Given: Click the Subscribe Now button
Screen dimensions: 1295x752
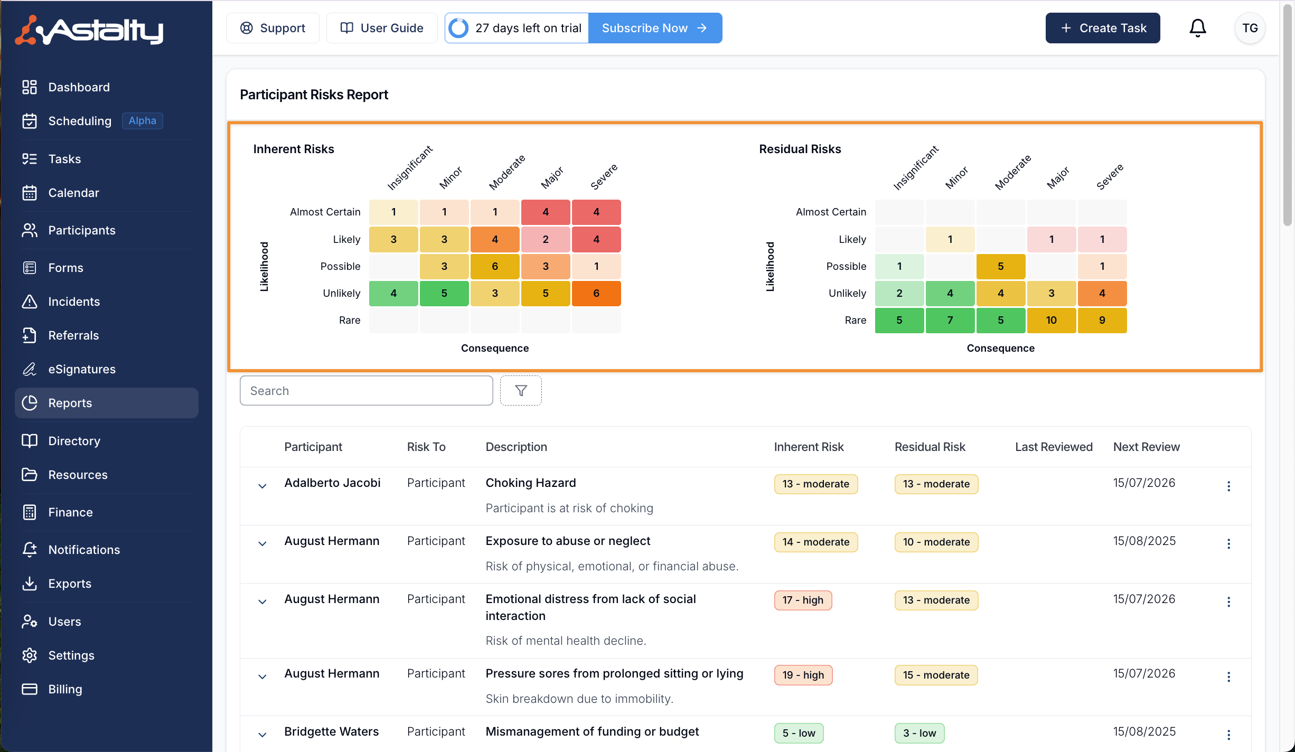Looking at the screenshot, I should (x=654, y=28).
